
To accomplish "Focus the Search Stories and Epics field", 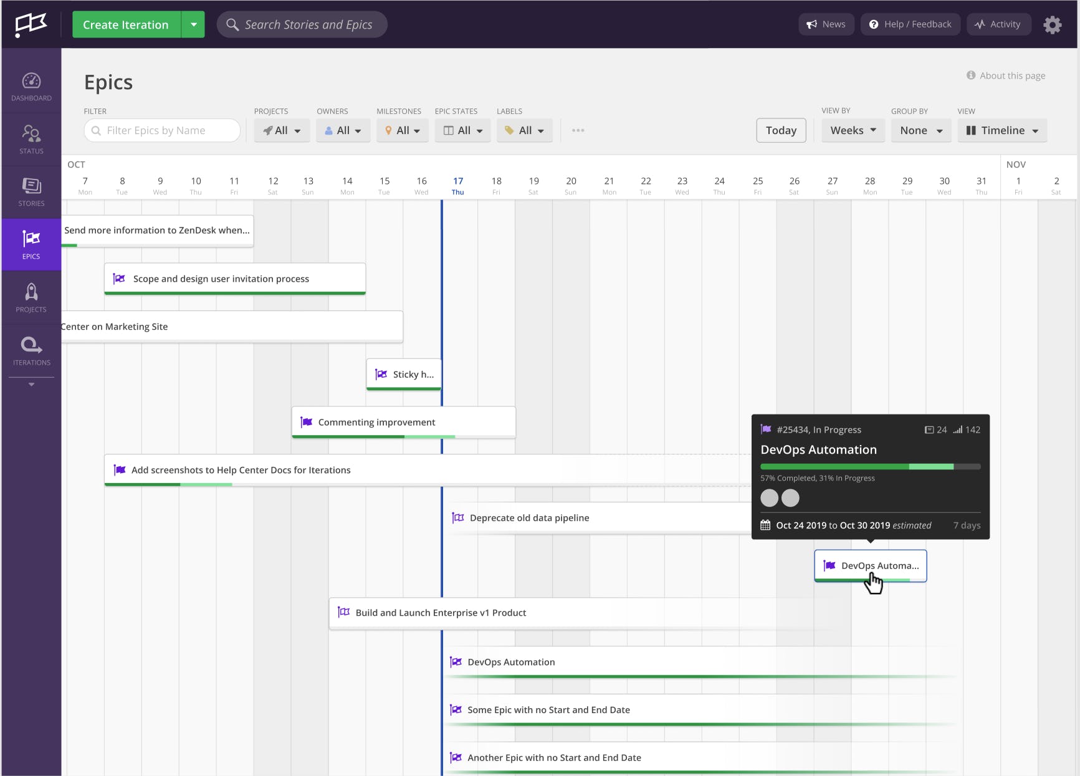I will coord(302,24).
